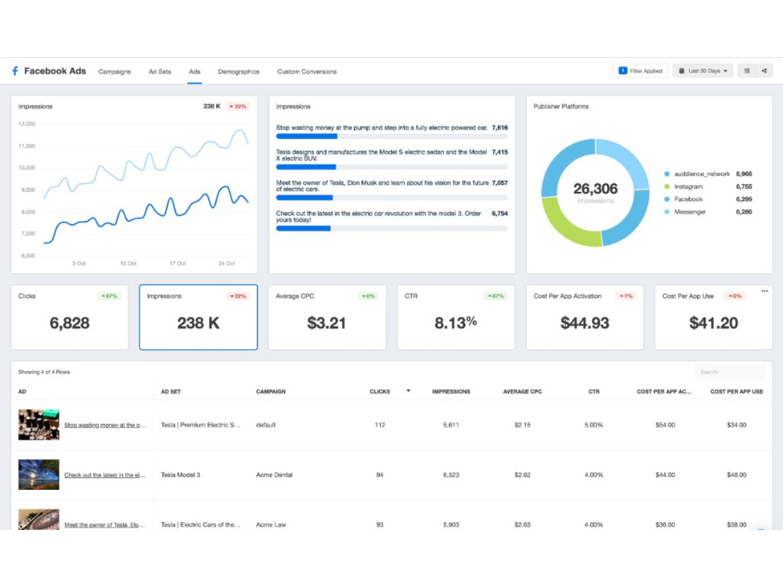783x587 pixels.
Task: Sort by the IMPRESSIONS column header
Action: click(451, 392)
